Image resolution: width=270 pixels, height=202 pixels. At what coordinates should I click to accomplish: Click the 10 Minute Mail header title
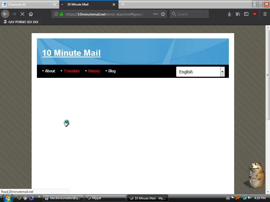pyautogui.click(x=71, y=53)
